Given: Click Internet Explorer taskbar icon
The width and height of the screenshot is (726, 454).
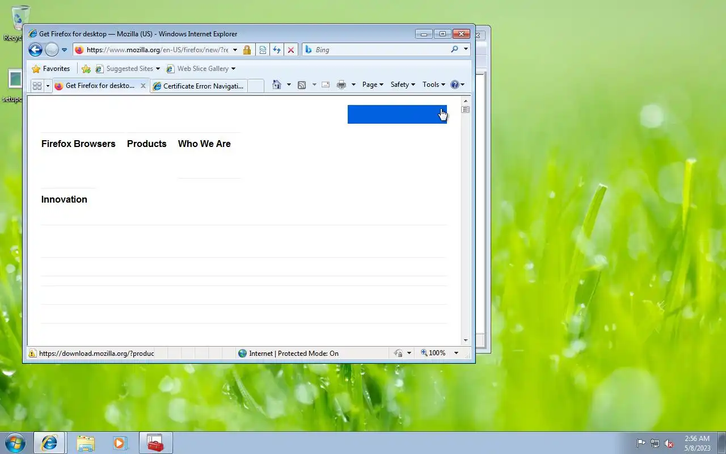Looking at the screenshot, I should 49,443.
